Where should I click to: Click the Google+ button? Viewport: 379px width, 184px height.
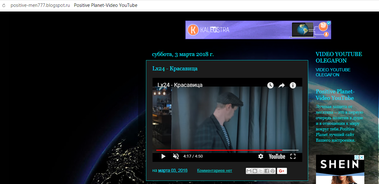pos(282,171)
